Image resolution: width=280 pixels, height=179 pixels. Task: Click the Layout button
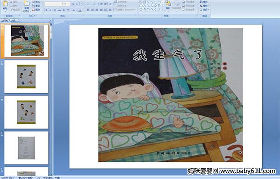[x=36, y=2]
